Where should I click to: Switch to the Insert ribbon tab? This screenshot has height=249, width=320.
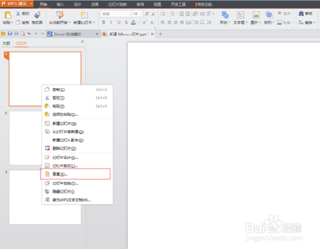pyautogui.click(x=60, y=4)
